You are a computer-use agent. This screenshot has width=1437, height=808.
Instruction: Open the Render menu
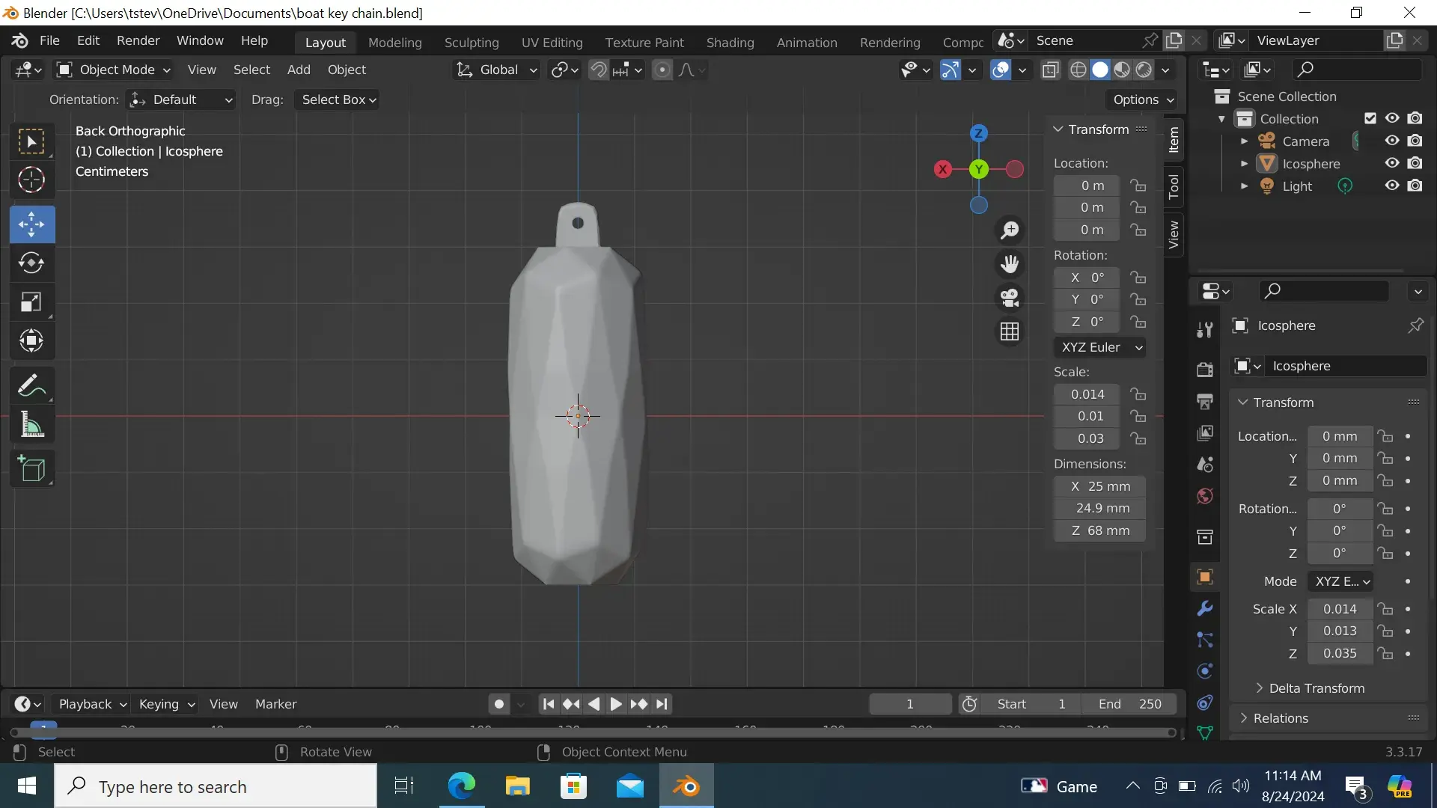(x=138, y=40)
